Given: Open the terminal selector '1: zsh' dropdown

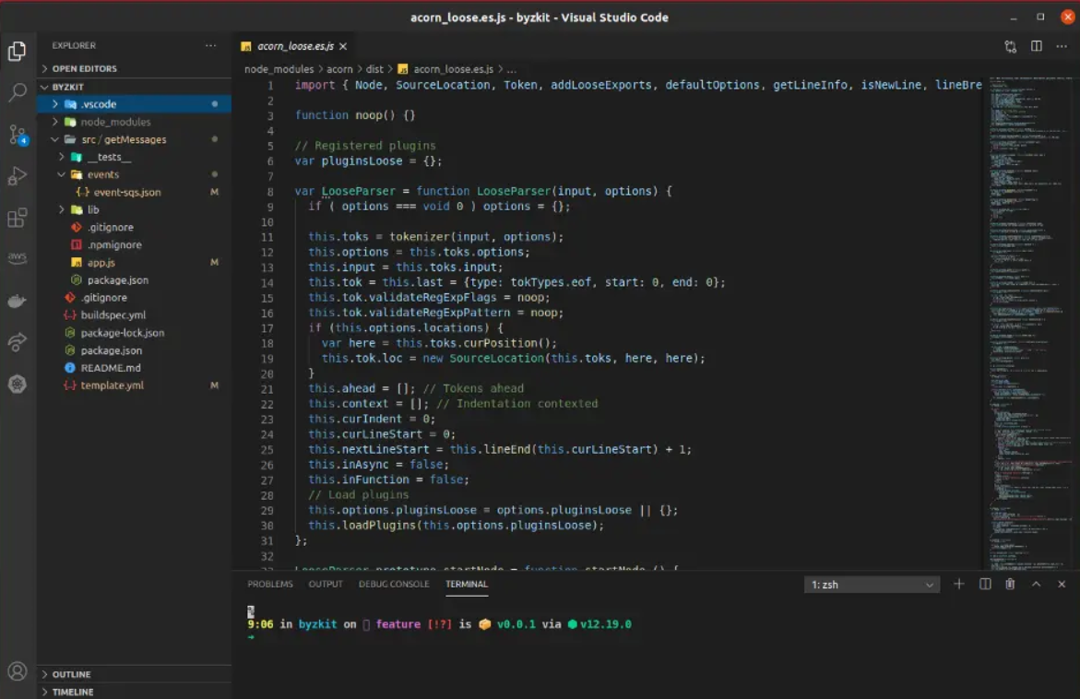Looking at the screenshot, I should pos(872,585).
